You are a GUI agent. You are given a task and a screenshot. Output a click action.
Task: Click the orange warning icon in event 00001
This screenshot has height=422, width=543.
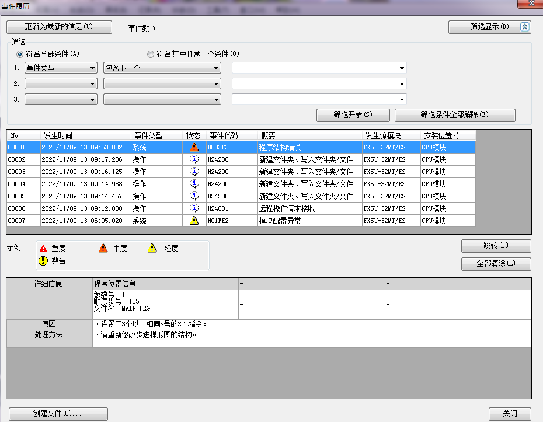tap(194, 147)
